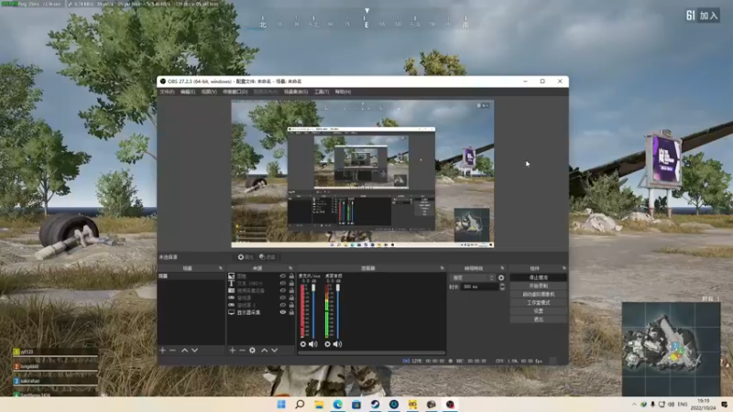Open the View menu in OBS
Image resolution: width=733 pixels, height=412 pixels.
coord(209,92)
